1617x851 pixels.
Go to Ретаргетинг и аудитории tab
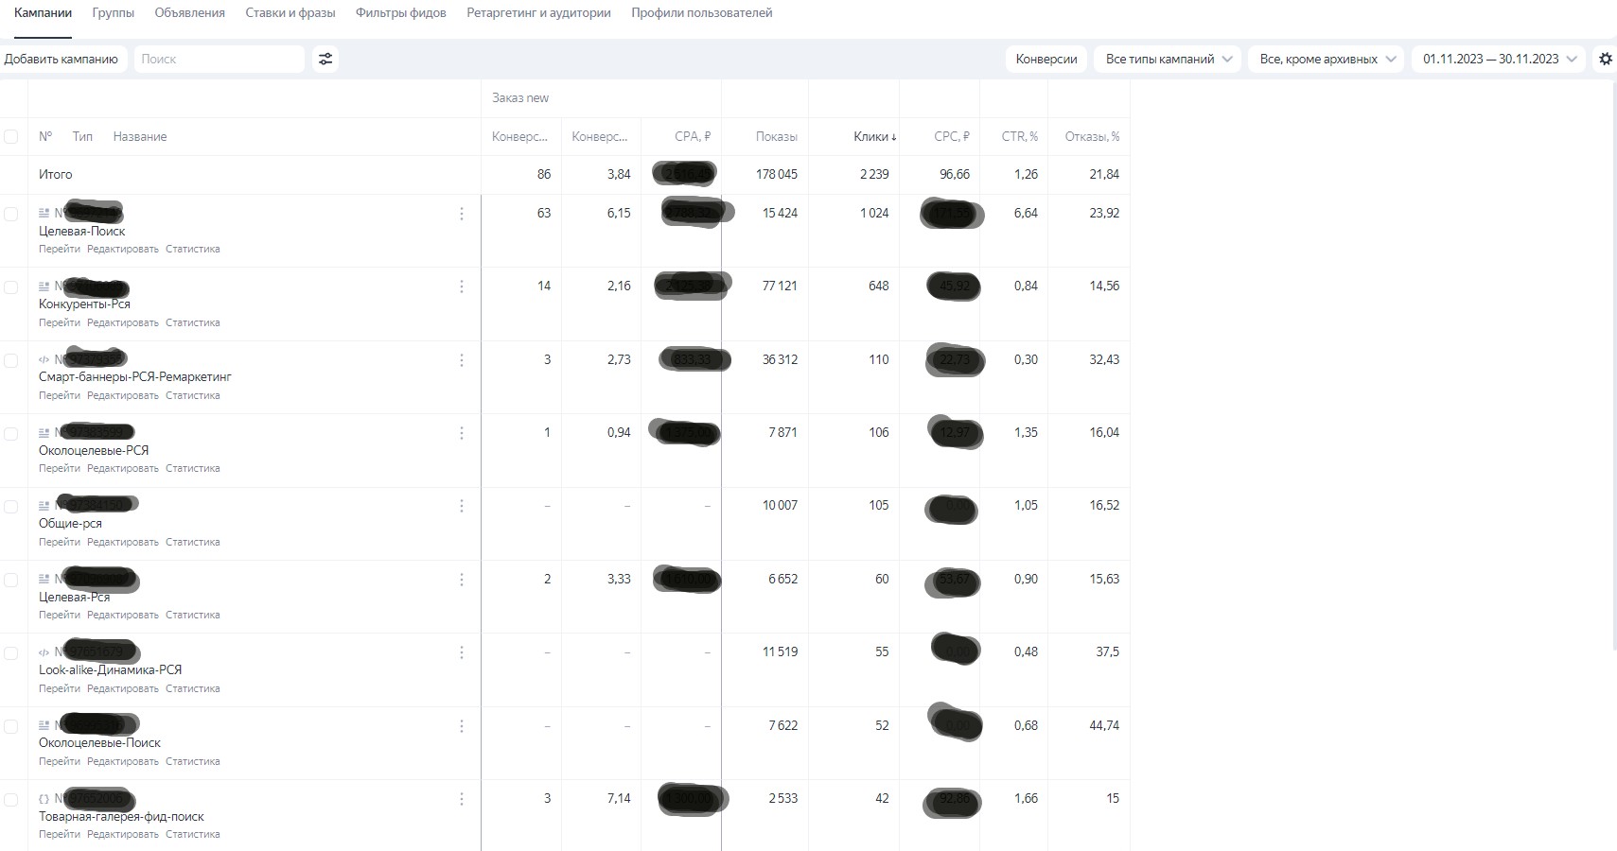click(x=538, y=13)
